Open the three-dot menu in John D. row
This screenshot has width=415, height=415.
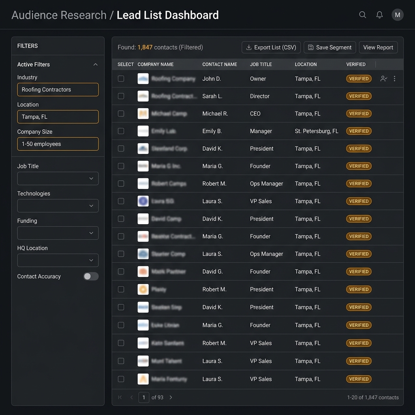point(394,79)
